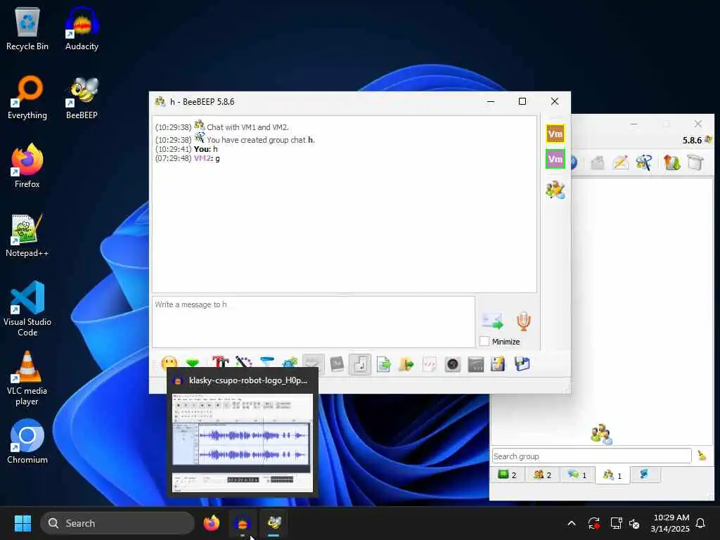This screenshot has height=540, width=720.
Task: Send a folder with the folder arrow icon
Action: [x=406, y=365]
